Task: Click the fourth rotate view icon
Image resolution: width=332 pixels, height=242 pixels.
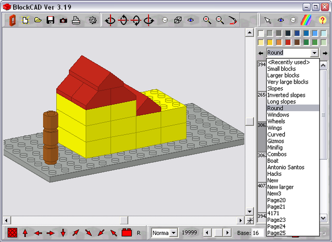Action: click(149, 20)
